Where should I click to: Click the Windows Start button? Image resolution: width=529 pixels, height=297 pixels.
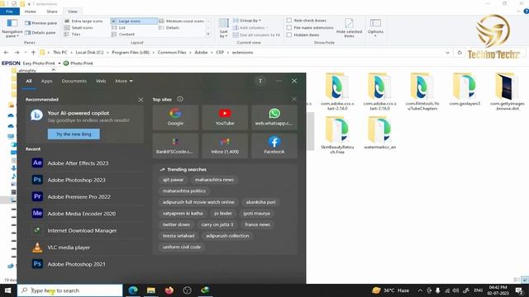coord(7,290)
